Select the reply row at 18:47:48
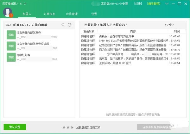Viewport: 190px width, 134px height. 133,36
